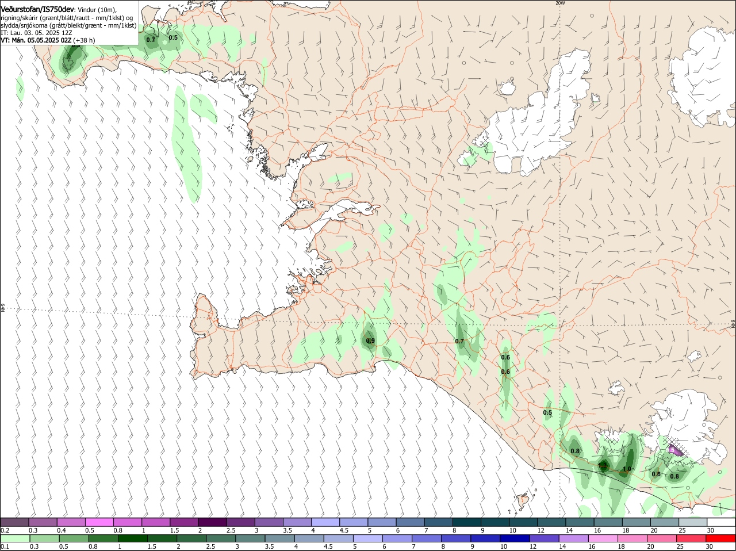This screenshot has width=736, height=551.
Task: Click the 'IT: Lau. 03. 05. 2025 12Z' line
Action: tap(36, 33)
